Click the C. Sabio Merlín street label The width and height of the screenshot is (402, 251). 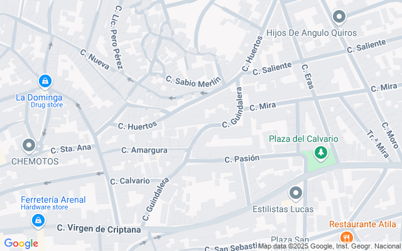tap(193, 82)
